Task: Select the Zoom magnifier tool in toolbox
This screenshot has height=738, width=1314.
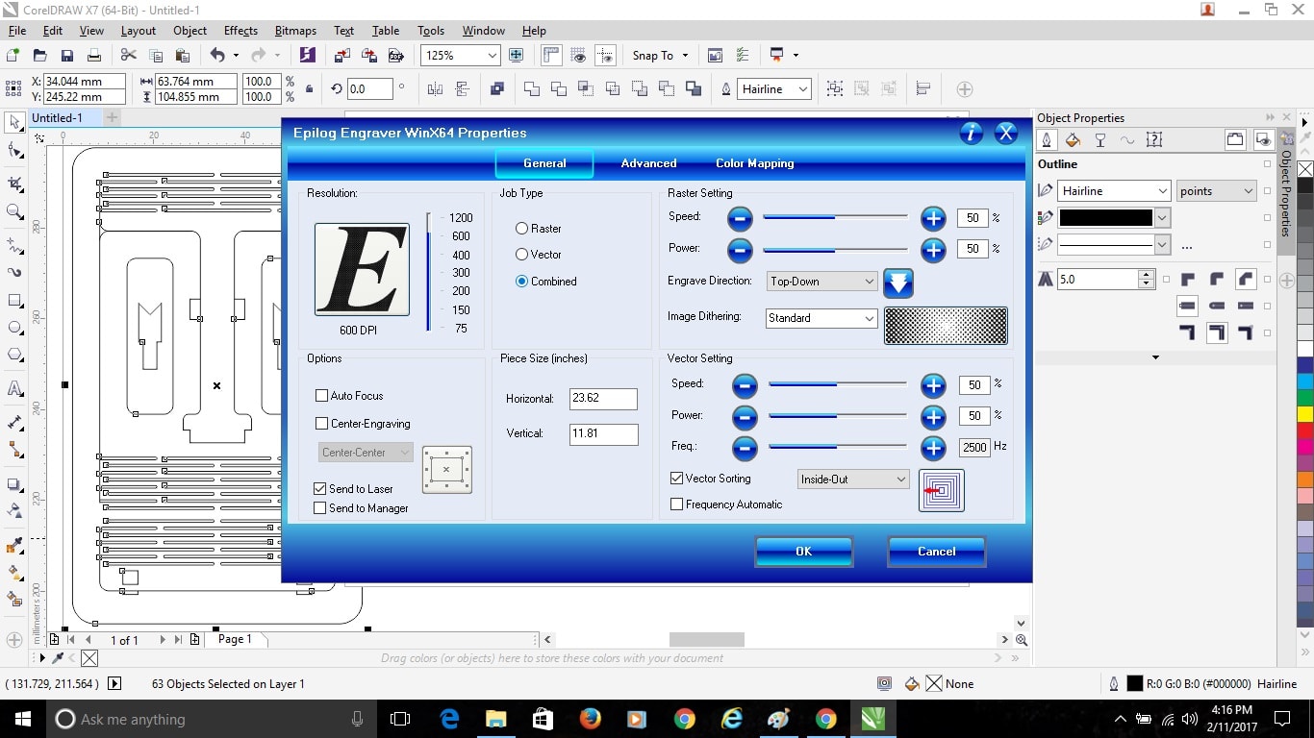Action: click(x=14, y=212)
